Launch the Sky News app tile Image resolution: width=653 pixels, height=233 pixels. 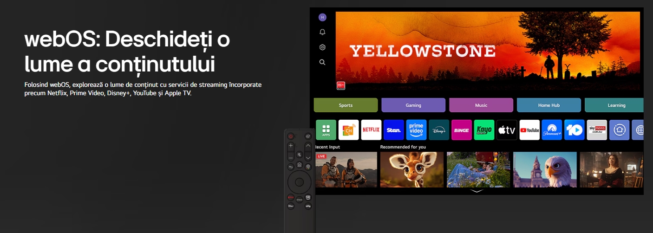pos(597,130)
